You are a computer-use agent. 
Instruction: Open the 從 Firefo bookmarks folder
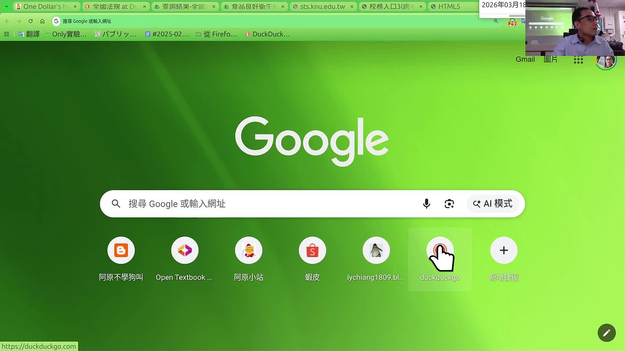tap(216, 34)
